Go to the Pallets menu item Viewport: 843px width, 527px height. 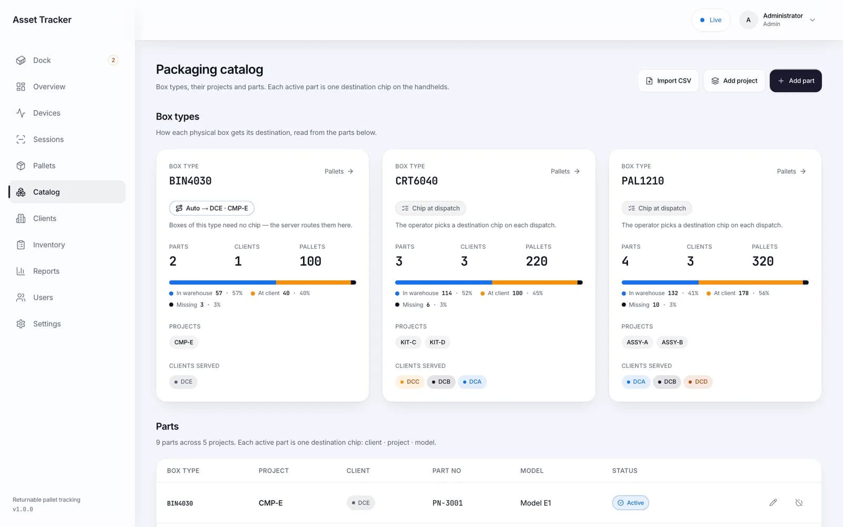coord(67,165)
